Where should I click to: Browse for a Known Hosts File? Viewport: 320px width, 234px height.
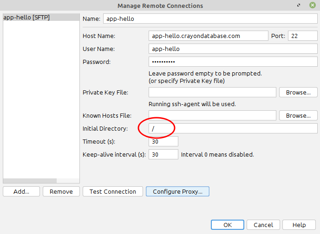(298, 115)
